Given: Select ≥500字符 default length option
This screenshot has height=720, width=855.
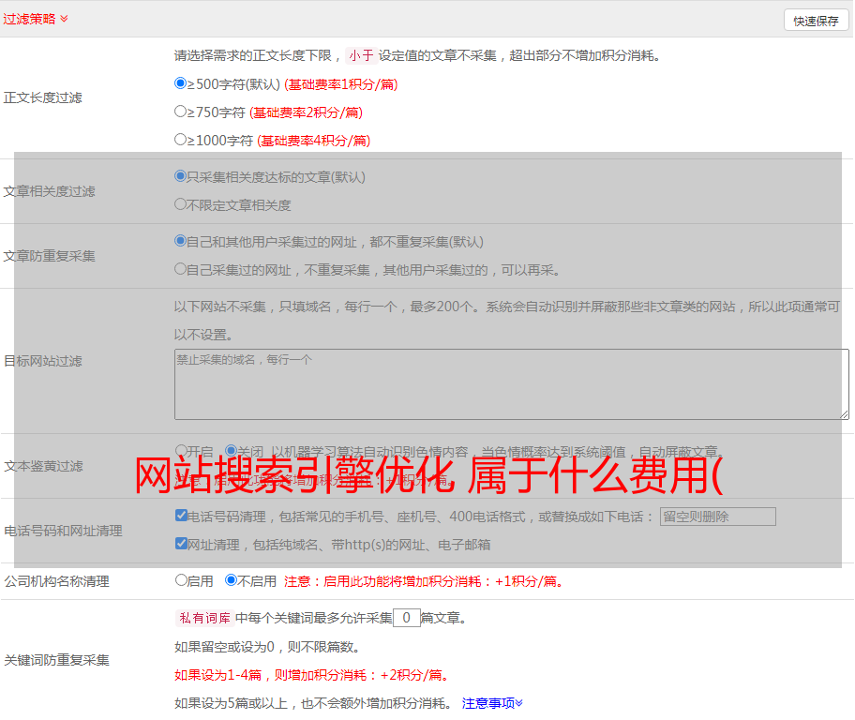Looking at the screenshot, I should [181, 83].
